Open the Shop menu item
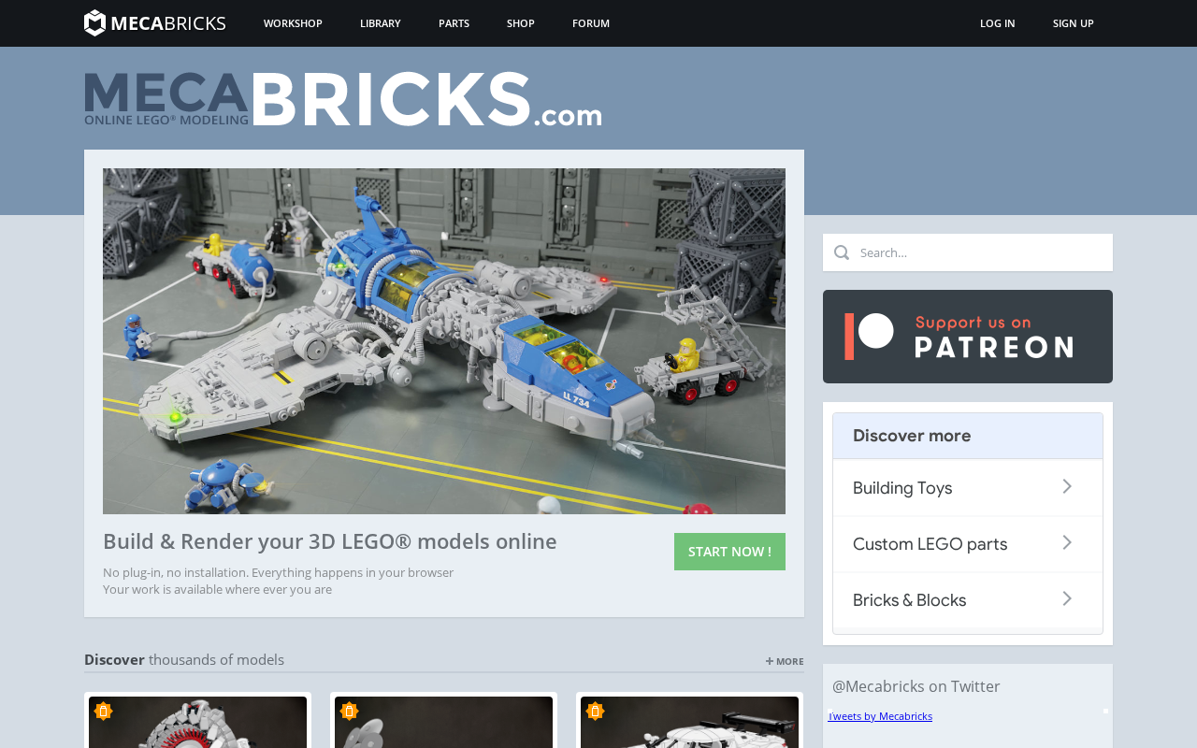The height and width of the screenshot is (748, 1197). [x=521, y=23]
